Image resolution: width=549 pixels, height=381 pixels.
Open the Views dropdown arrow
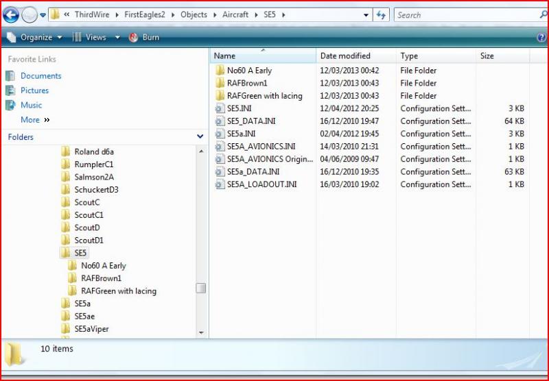point(117,38)
